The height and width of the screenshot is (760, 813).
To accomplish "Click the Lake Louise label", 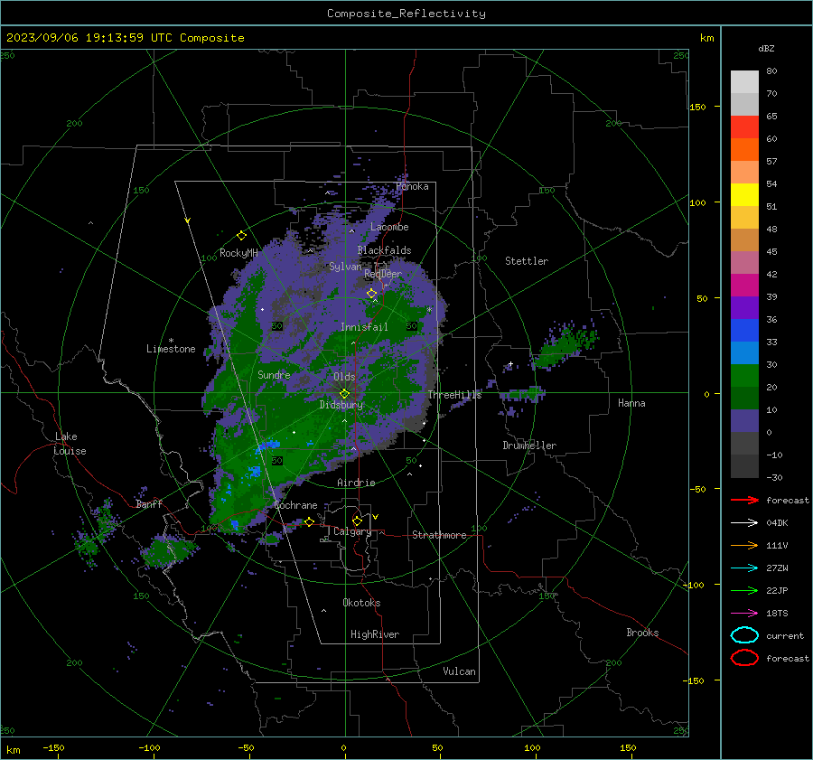I will [70, 444].
